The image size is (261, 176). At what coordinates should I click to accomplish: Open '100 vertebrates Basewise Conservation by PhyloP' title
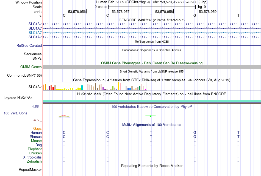coord(151,107)
